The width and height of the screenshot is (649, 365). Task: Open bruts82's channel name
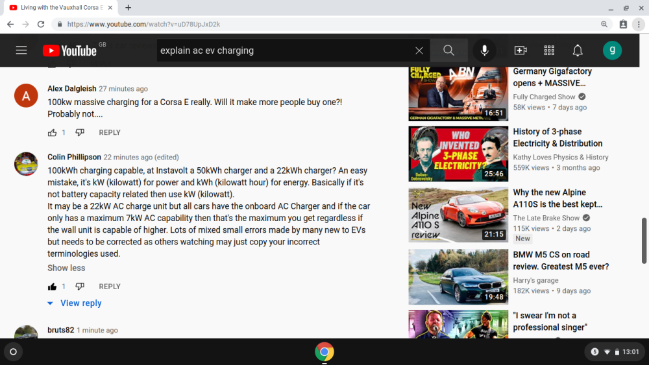pos(60,330)
